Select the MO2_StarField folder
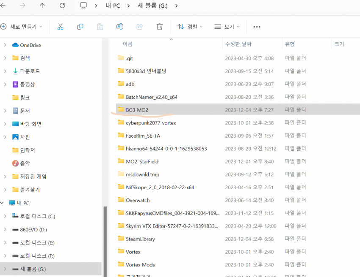 pyautogui.click(x=142, y=162)
